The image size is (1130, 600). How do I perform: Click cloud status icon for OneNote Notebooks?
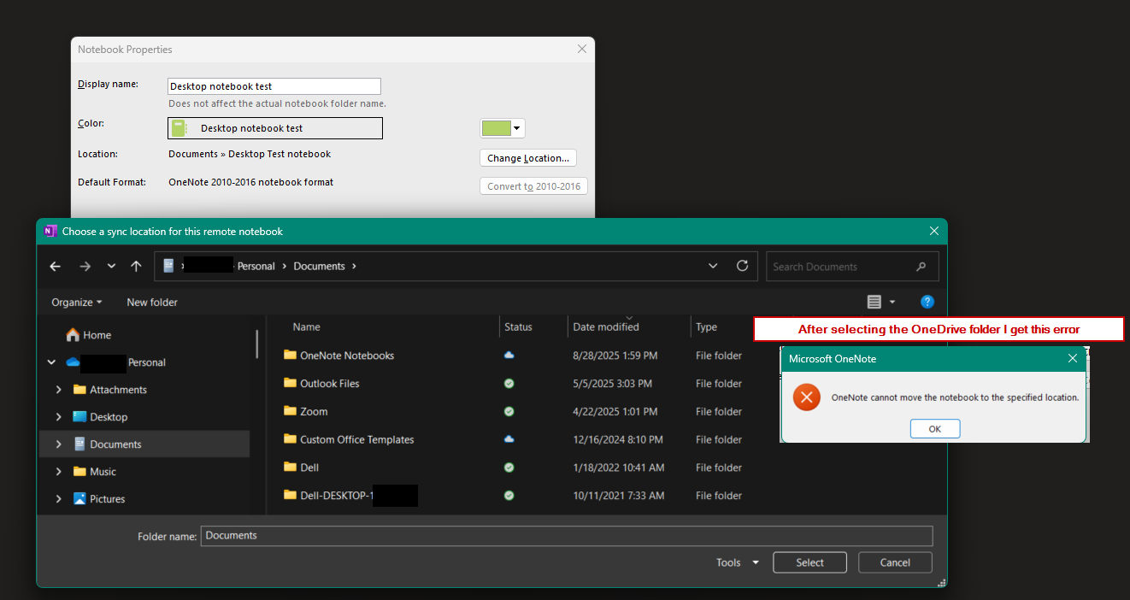coord(509,355)
